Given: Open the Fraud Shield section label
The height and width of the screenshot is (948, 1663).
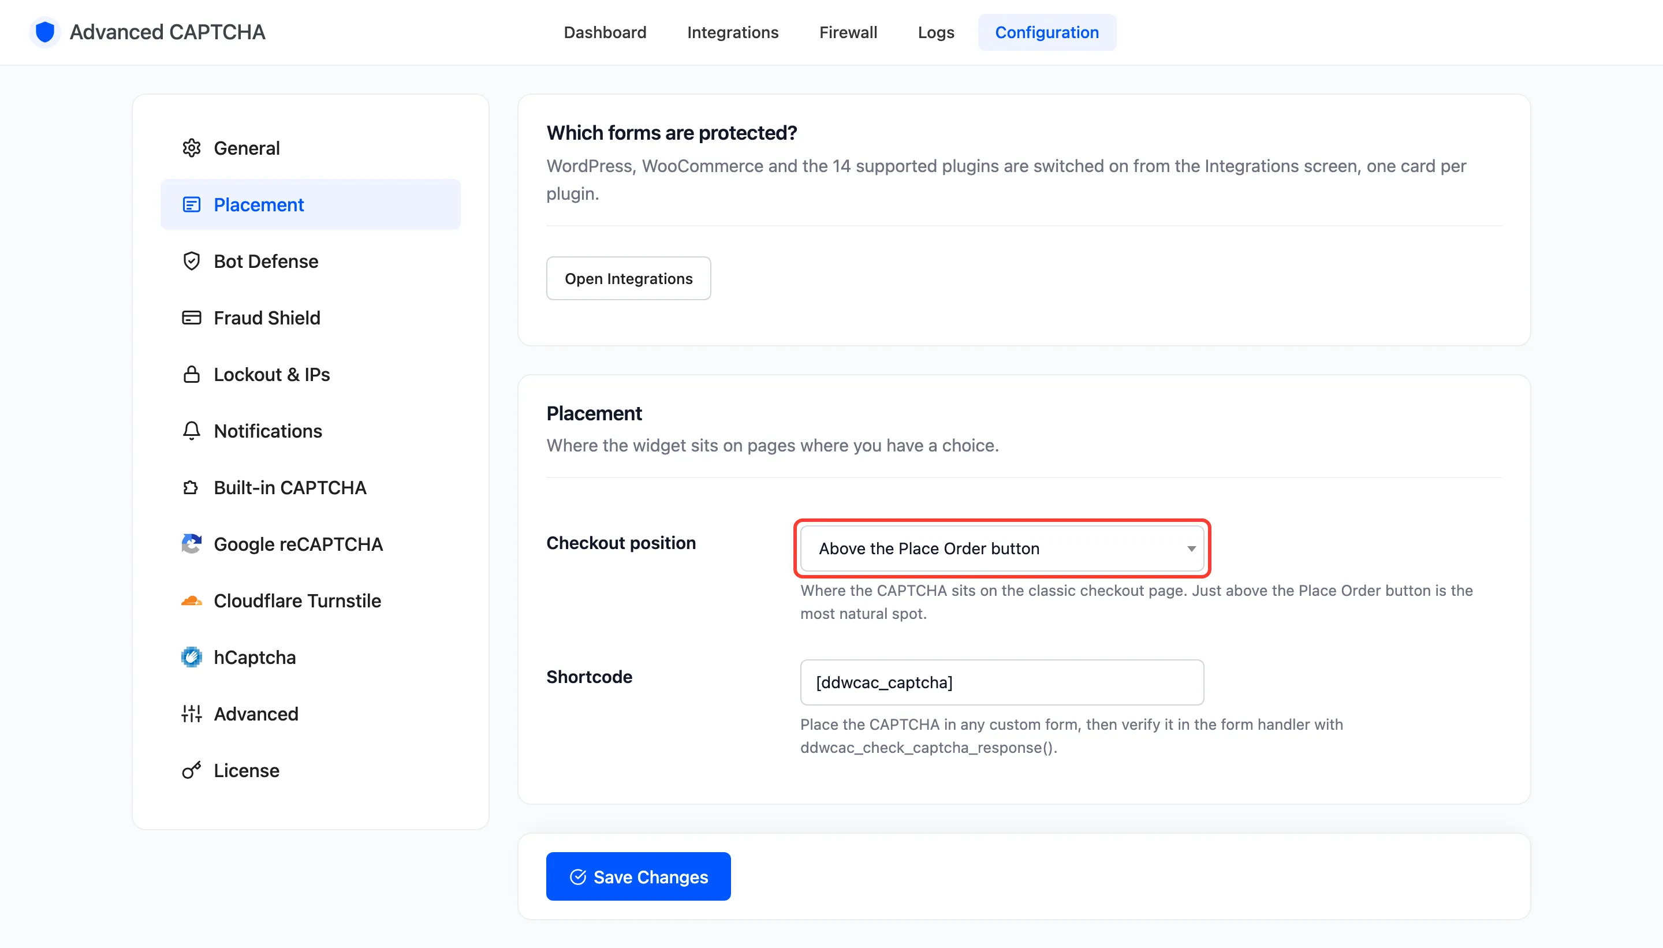Looking at the screenshot, I should pos(267,318).
